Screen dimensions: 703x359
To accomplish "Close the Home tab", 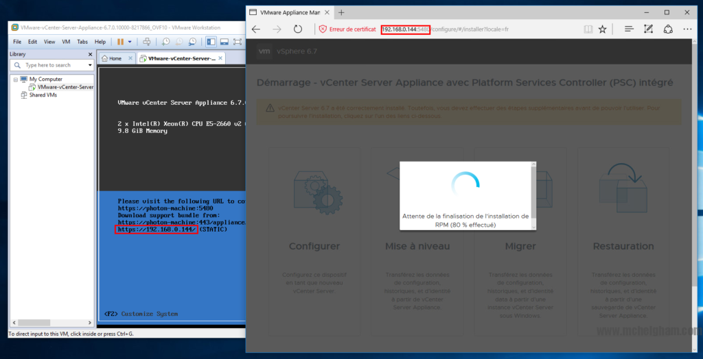I will 130,58.
